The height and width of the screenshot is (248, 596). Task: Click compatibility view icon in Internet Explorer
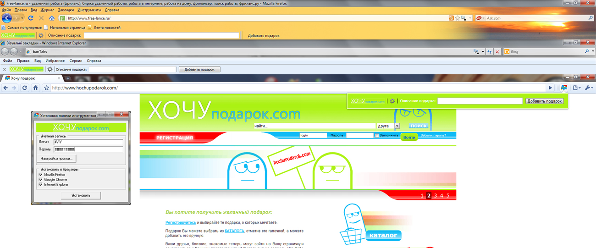(x=476, y=52)
